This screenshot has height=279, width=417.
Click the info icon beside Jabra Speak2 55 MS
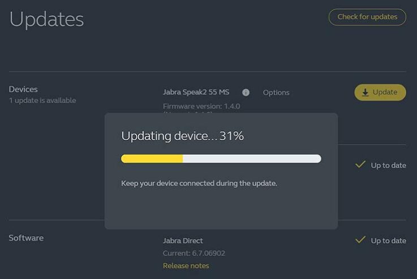[x=246, y=92]
